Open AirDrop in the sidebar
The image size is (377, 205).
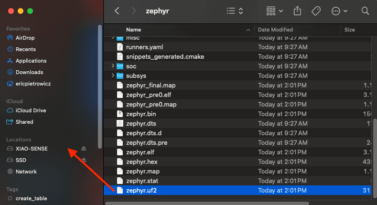point(25,38)
